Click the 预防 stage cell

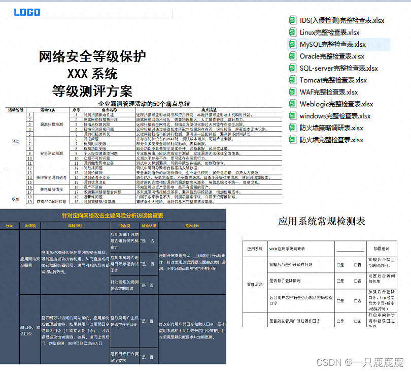[x=16, y=141]
